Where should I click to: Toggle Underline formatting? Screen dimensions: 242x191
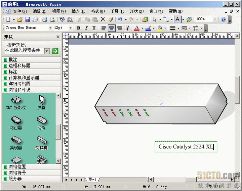pyautogui.click(x=94, y=28)
